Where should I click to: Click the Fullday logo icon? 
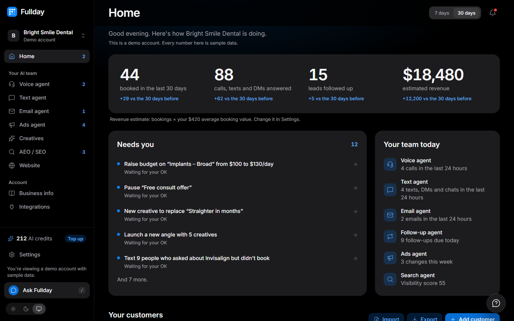(x=12, y=12)
